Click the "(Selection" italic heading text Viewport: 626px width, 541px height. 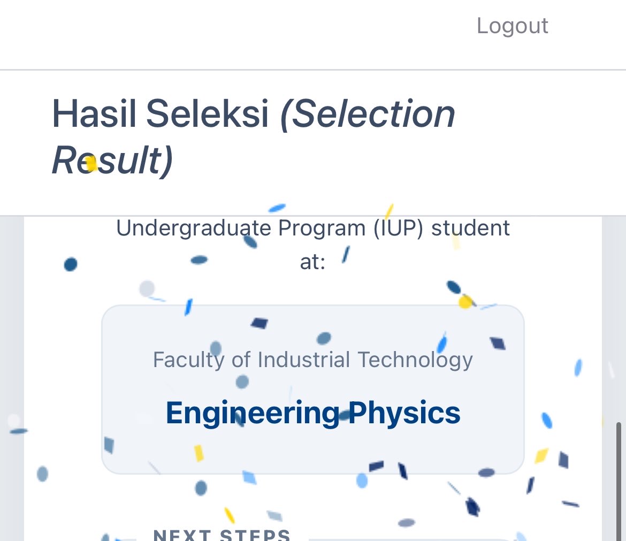(368, 114)
